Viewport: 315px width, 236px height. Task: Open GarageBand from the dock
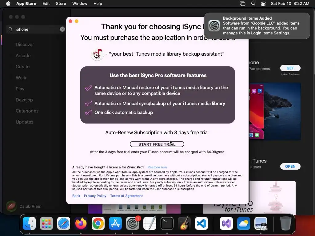[x=184, y=223]
